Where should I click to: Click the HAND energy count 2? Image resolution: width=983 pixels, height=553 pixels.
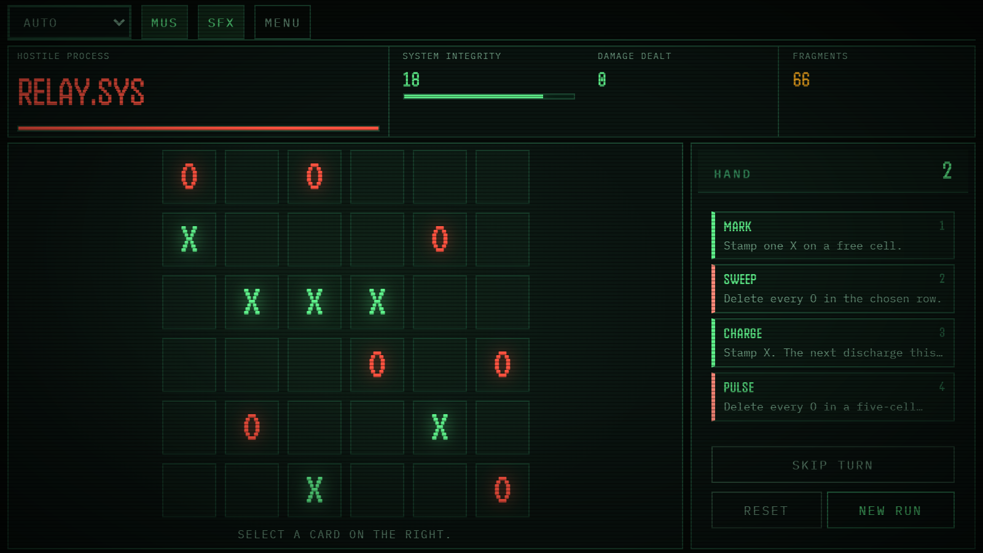(x=947, y=170)
